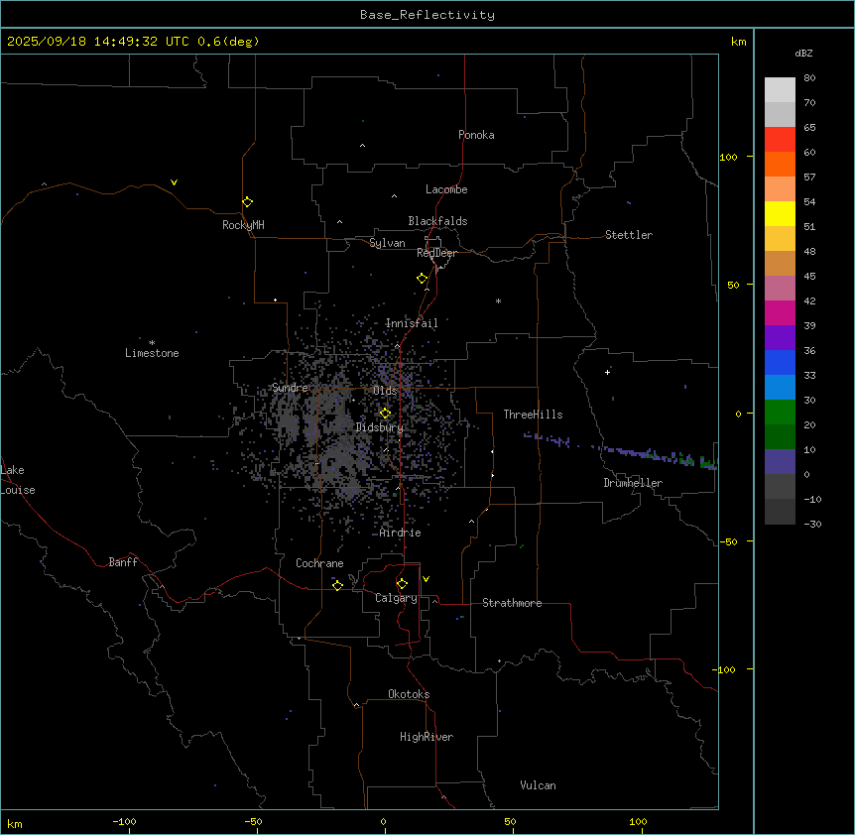This screenshot has height=835, width=855.
Task: Select the yellow diamond marker below RedDeer
Action: coord(422,279)
